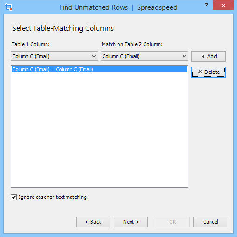Expand the Match on Table 2 Column arrow
The width and height of the screenshot is (237, 237).
click(x=184, y=56)
